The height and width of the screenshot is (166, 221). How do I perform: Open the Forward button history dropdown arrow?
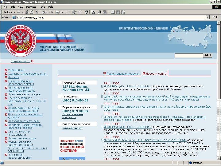[22, 12]
